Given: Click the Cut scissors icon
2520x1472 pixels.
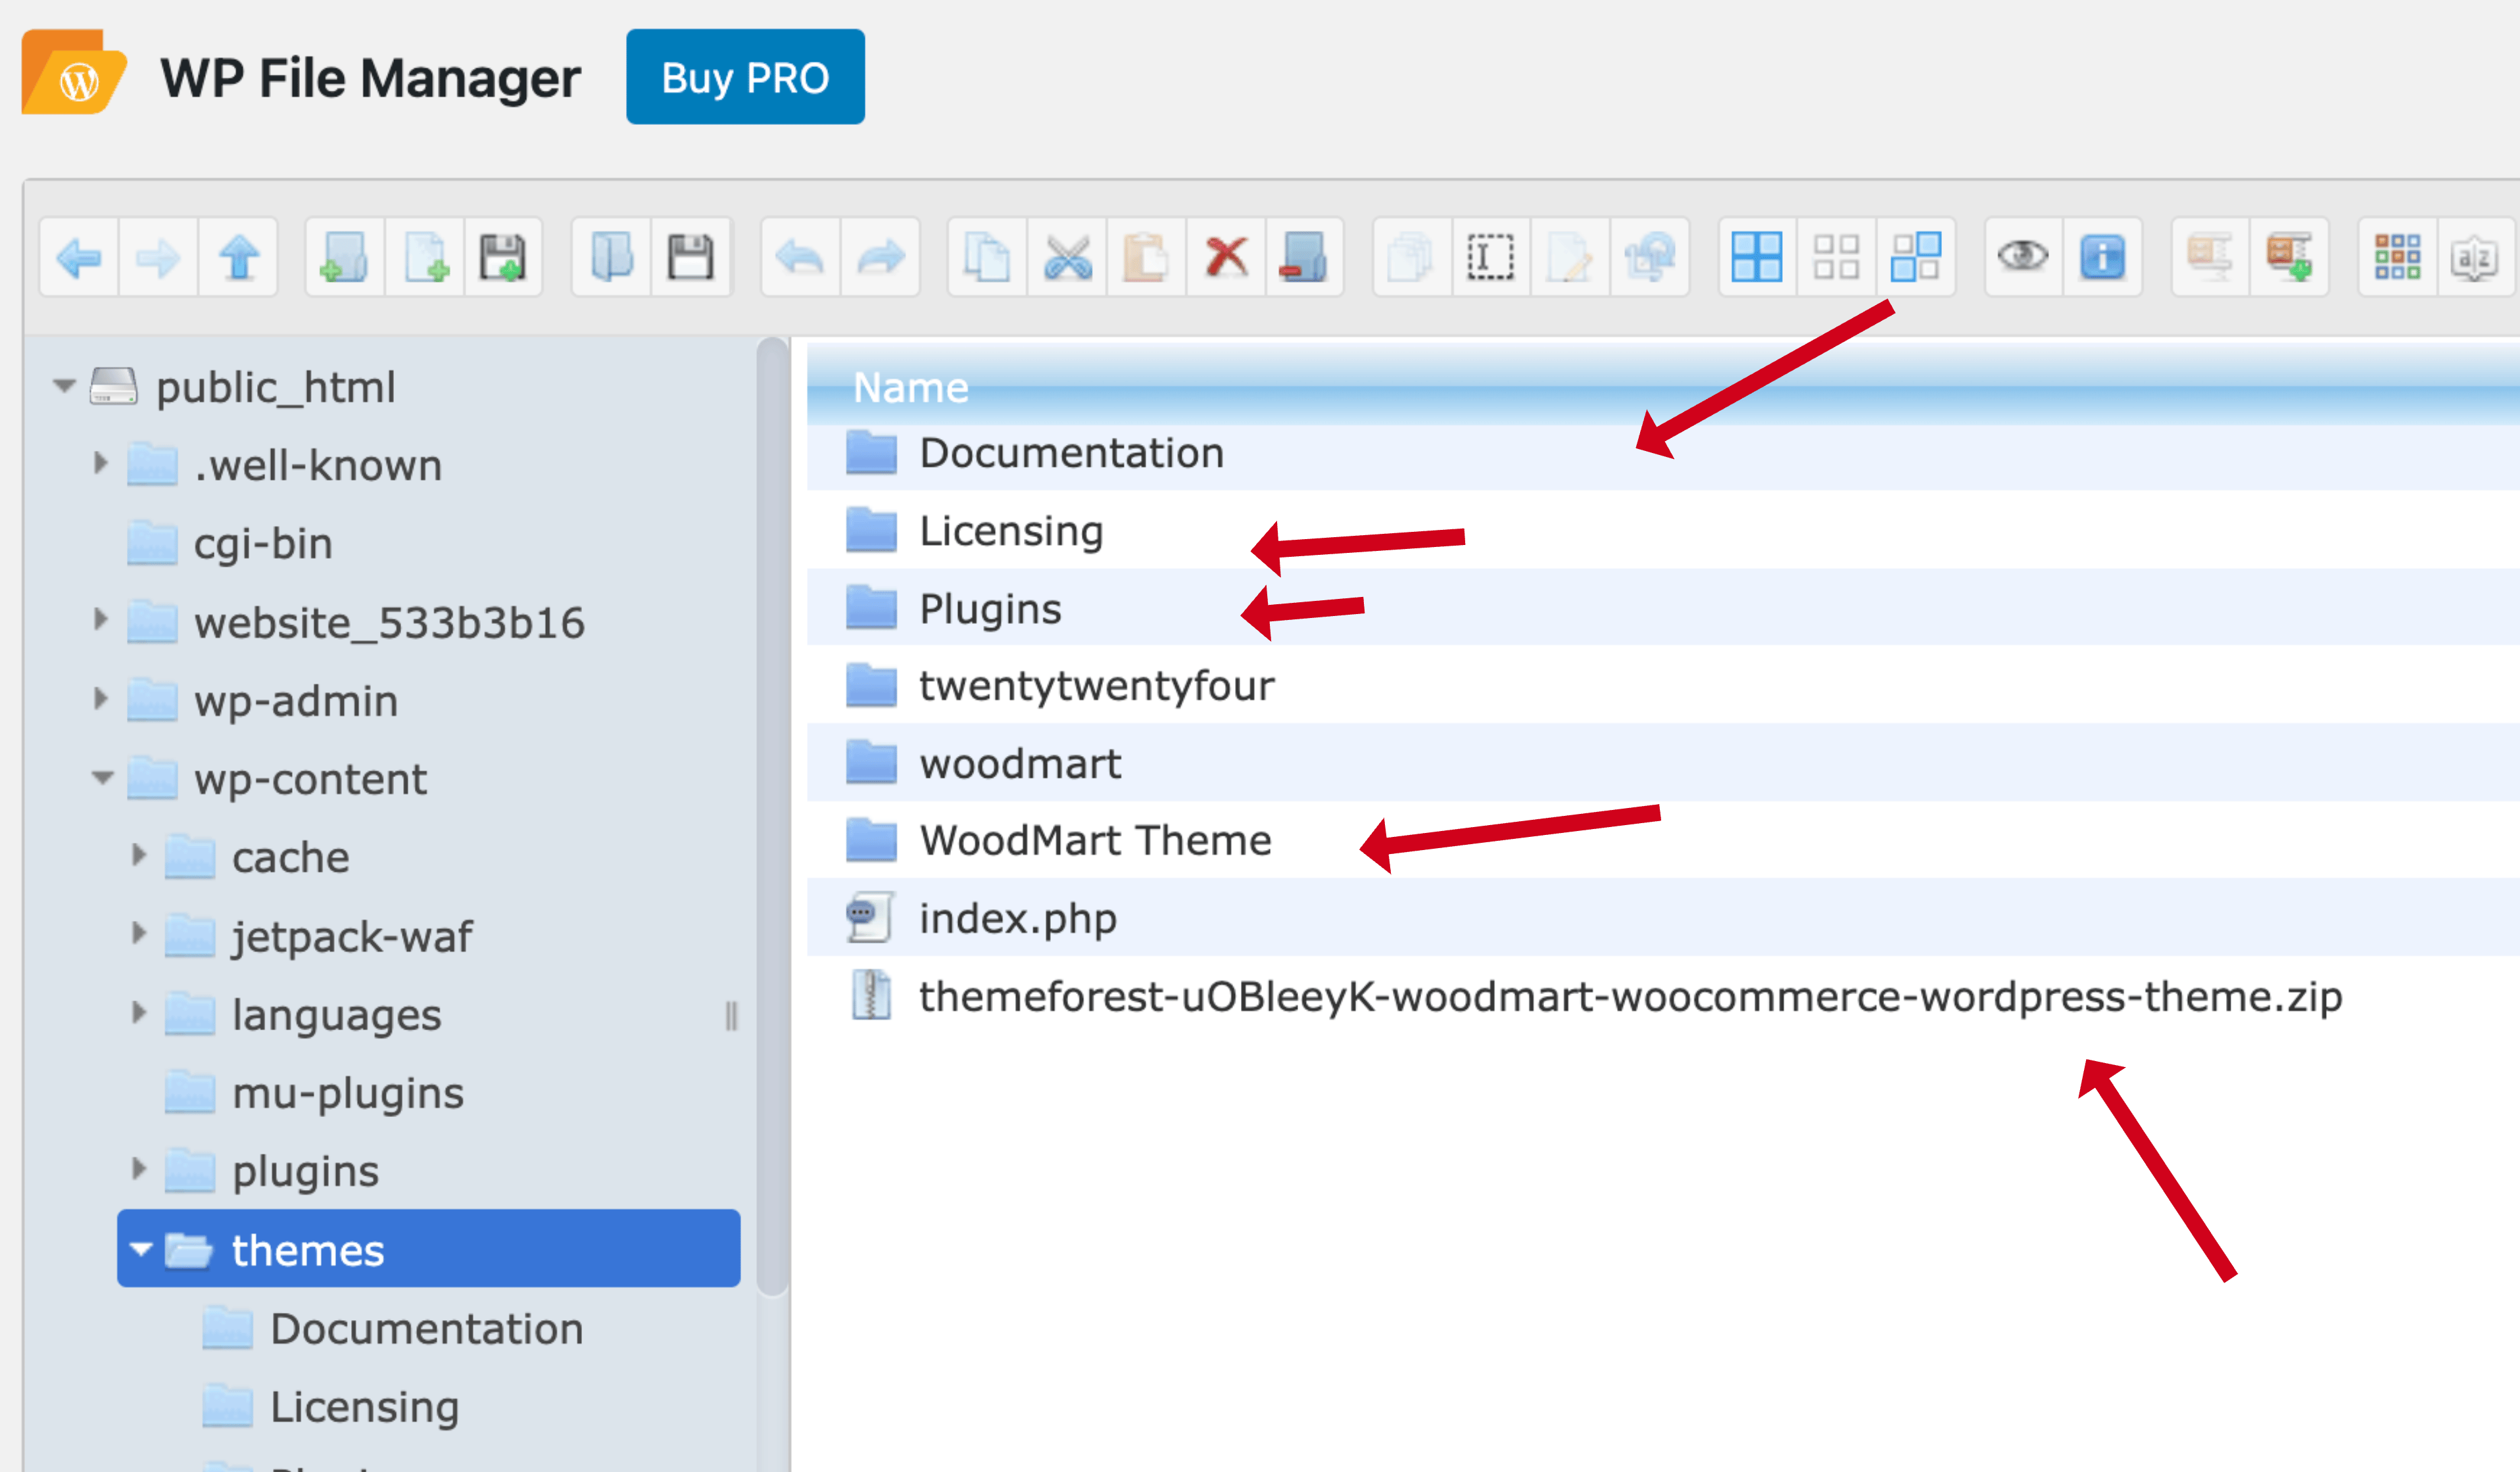Looking at the screenshot, I should pos(1067,257).
